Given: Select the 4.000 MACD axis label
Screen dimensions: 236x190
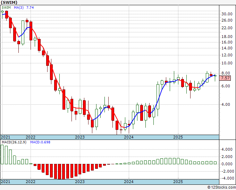Looking at the screenshot, I should click(x=227, y=149).
